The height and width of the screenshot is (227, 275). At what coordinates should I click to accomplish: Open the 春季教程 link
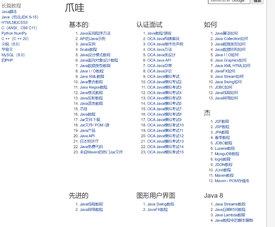pyautogui.click(x=222, y=138)
